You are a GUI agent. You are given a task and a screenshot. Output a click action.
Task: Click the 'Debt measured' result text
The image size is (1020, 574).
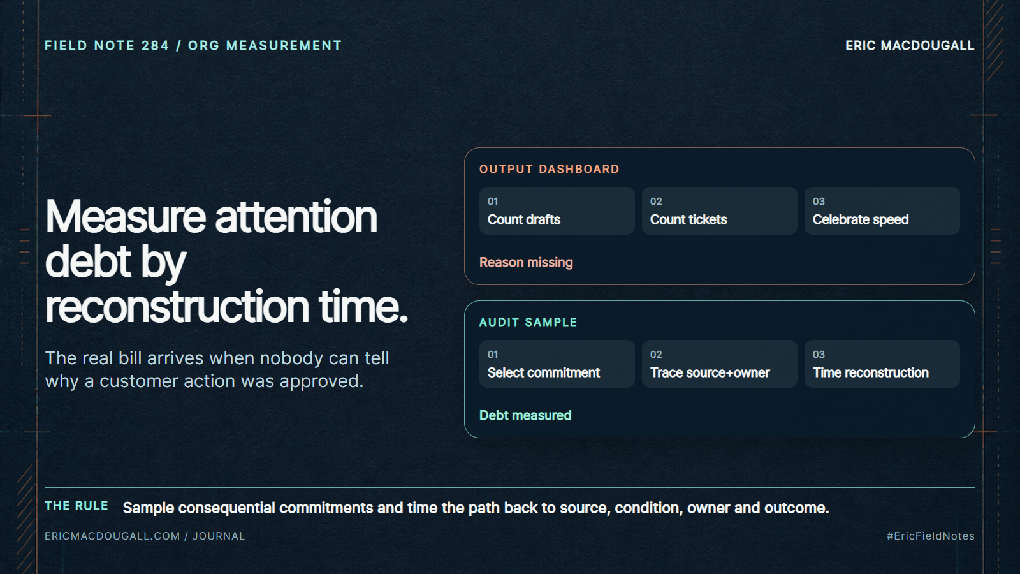pos(525,415)
